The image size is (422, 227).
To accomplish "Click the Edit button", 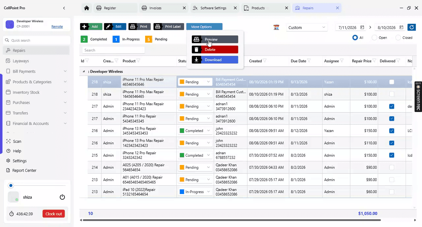I will (x=115, y=26).
